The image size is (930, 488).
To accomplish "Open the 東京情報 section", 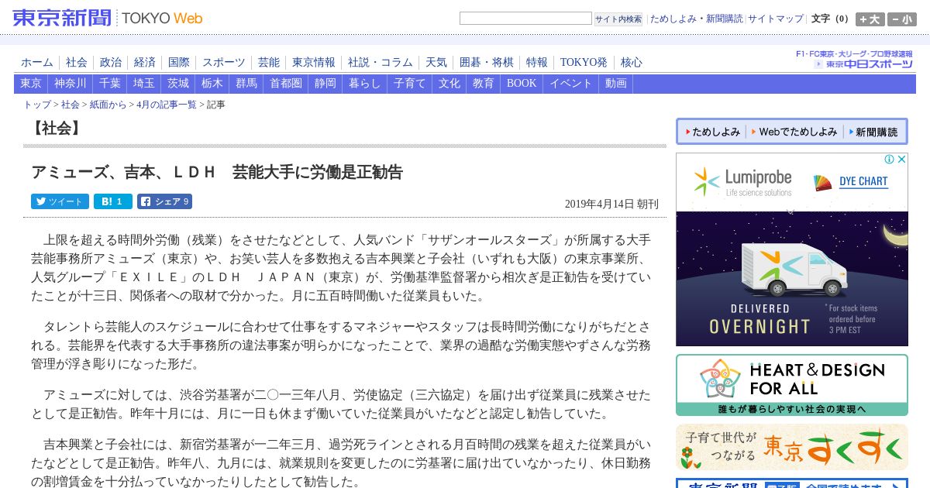I will click(314, 63).
